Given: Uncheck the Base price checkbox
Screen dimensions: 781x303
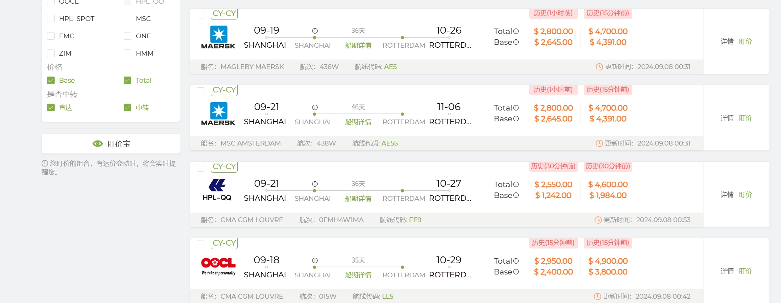Looking at the screenshot, I should coord(51,81).
